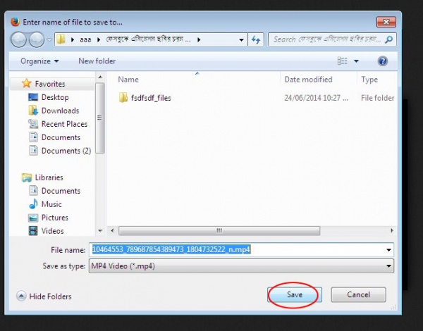
Task: Click navigation pane scroll down arrow
Action: point(100,231)
